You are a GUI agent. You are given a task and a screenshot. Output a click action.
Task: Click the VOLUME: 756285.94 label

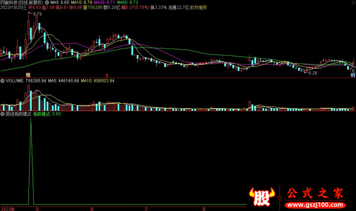(x=26, y=81)
